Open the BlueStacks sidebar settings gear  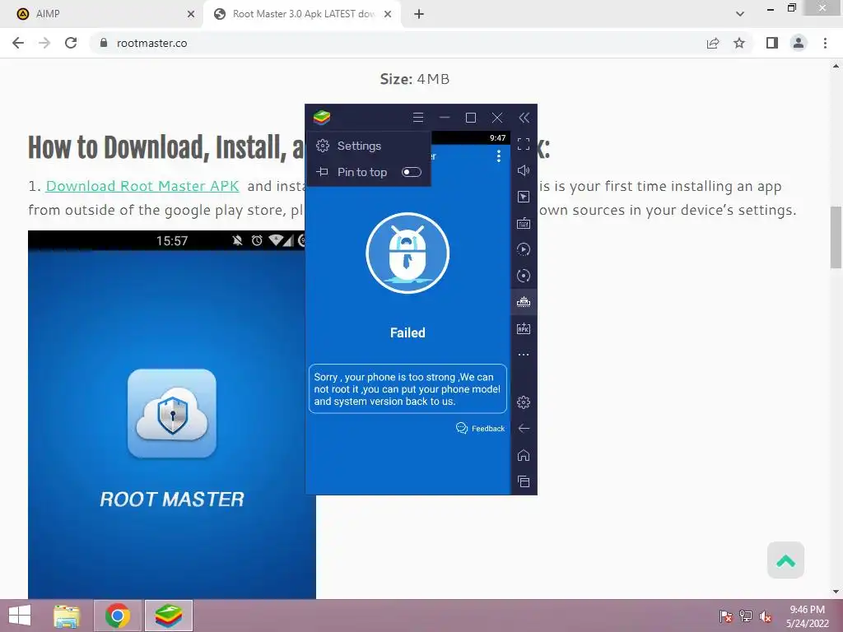tap(524, 402)
